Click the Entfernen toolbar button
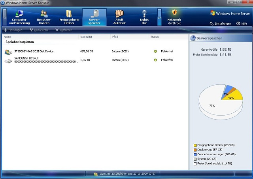The image size is (253, 179). pos(64,30)
